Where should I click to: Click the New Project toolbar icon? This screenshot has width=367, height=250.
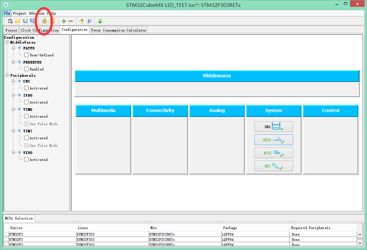click(x=10, y=21)
